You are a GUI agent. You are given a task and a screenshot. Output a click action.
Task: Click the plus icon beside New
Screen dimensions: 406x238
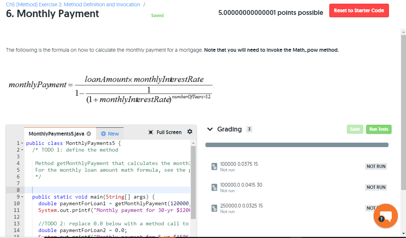[x=103, y=134]
